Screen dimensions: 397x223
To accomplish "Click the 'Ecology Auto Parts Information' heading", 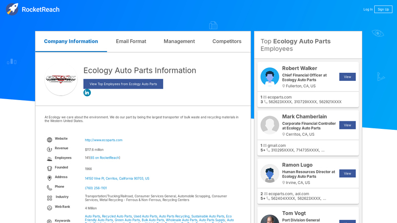I will [140, 70].
